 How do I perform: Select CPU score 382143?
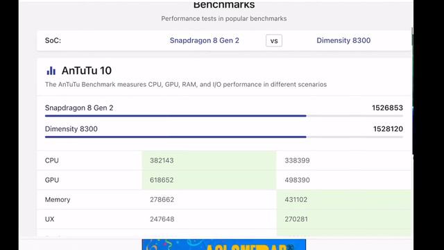tap(162, 160)
